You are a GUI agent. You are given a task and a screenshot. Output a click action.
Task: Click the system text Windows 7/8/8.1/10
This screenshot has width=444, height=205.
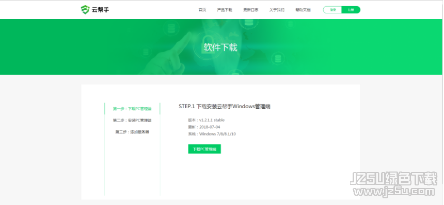(x=217, y=134)
